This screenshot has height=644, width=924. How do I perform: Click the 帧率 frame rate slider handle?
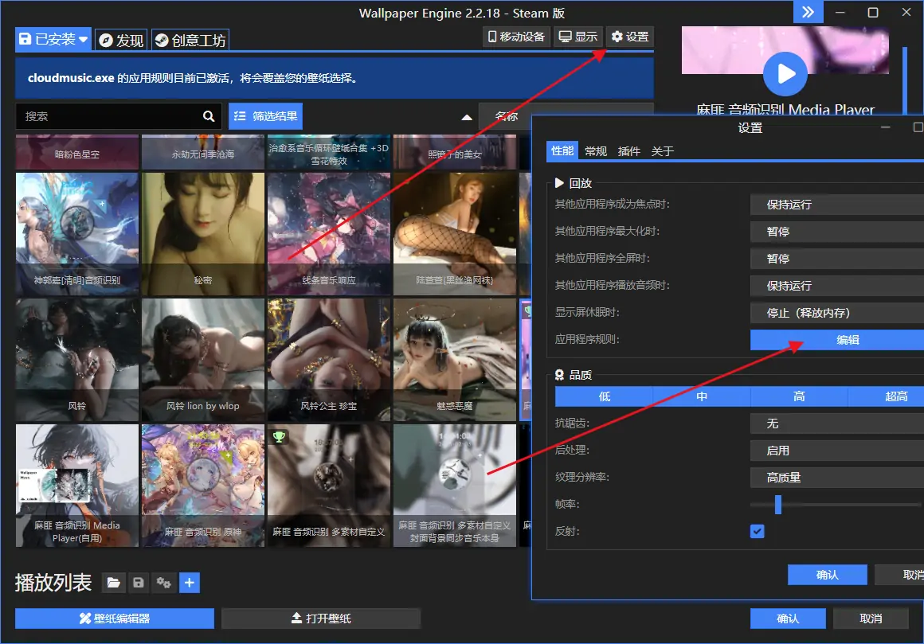[778, 505]
